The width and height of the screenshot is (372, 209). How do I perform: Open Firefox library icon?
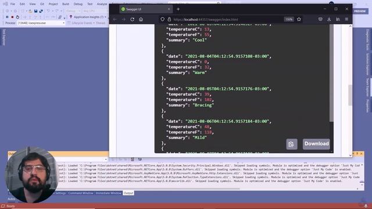pyautogui.click(x=338, y=19)
